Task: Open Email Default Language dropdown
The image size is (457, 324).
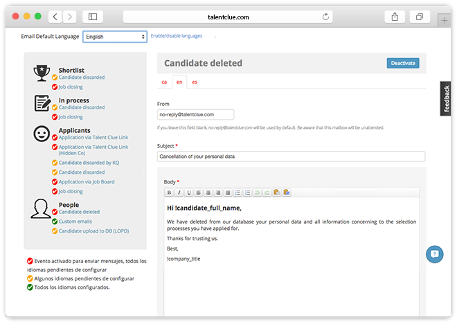Action: coord(115,37)
